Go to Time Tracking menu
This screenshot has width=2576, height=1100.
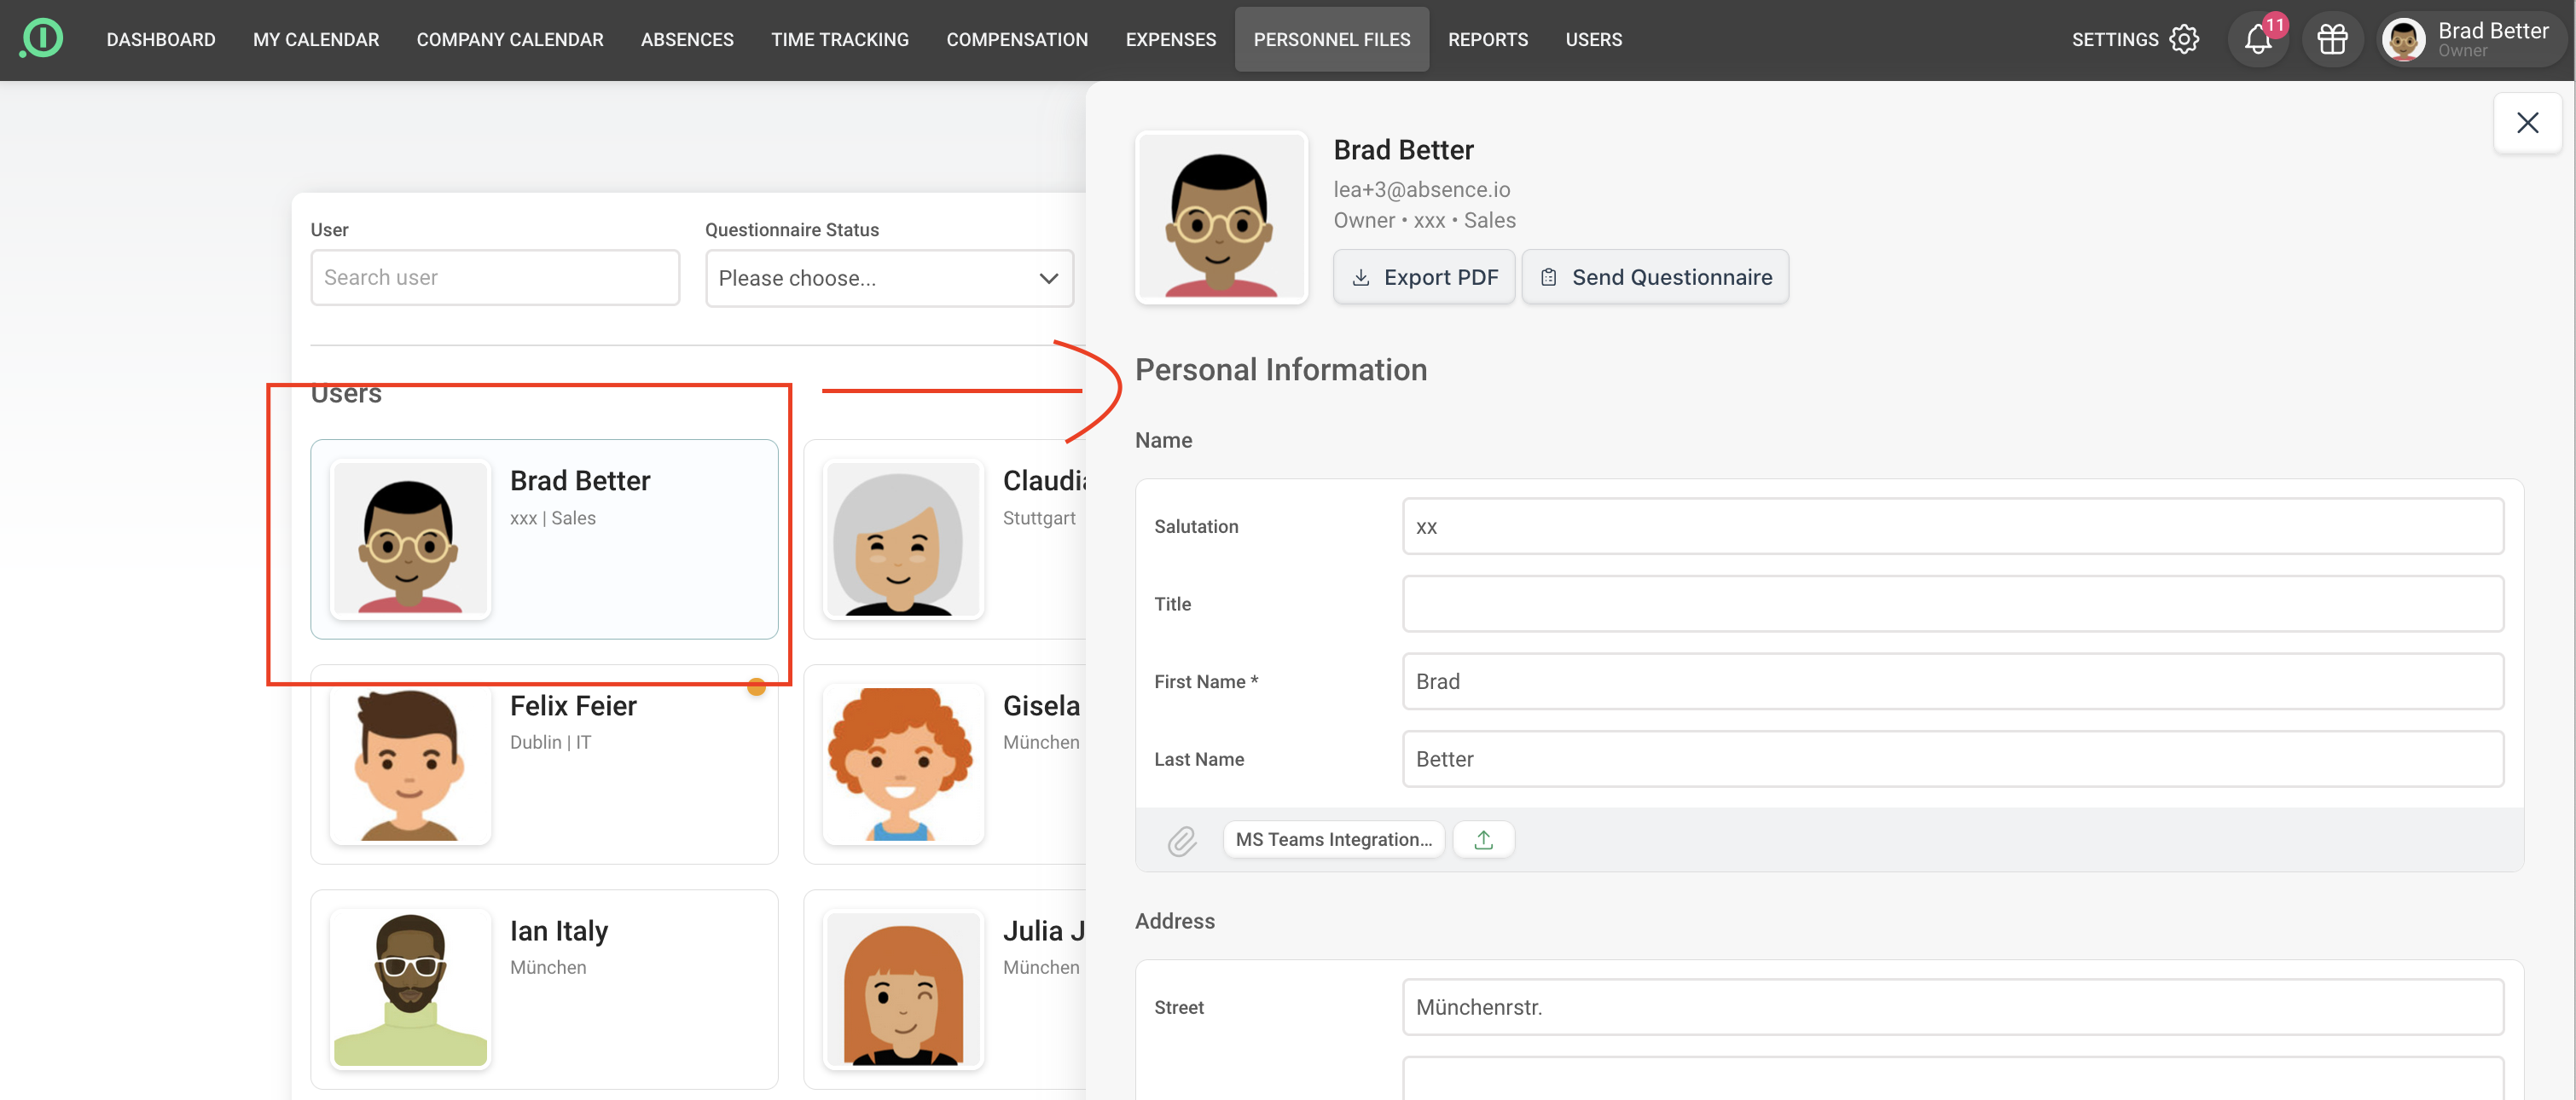coord(839,40)
